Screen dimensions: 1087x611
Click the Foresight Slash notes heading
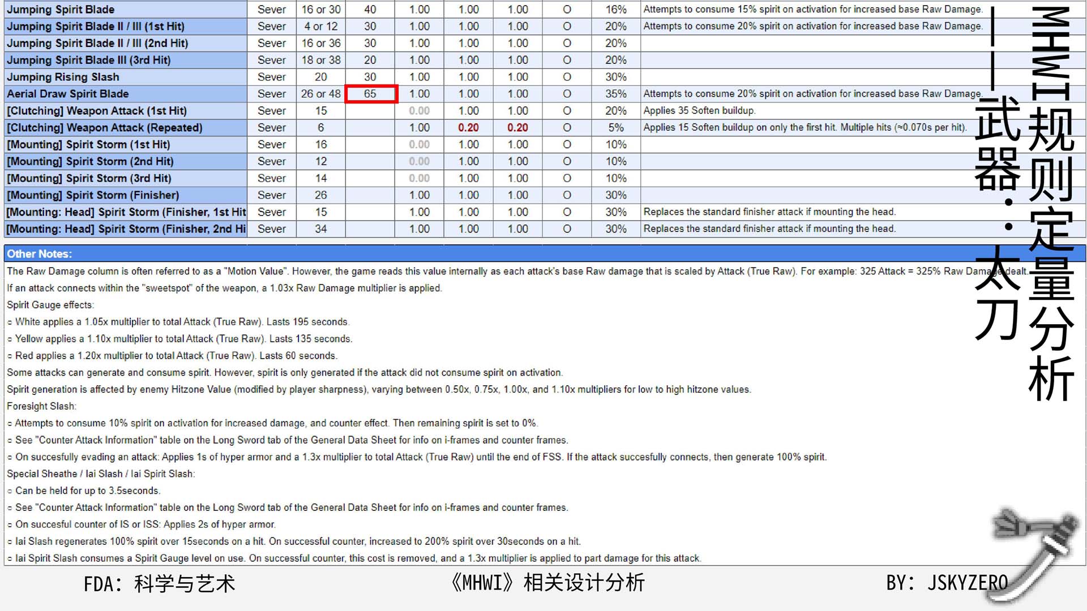pyautogui.click(x=41, y=406)
